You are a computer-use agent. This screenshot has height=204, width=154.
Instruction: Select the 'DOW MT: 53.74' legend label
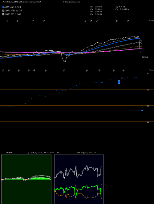(13, 11)
